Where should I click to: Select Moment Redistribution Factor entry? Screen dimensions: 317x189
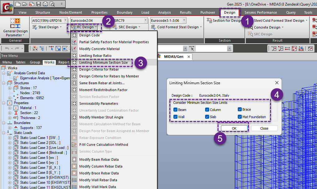pyautogui.click(x=114, y=90)
